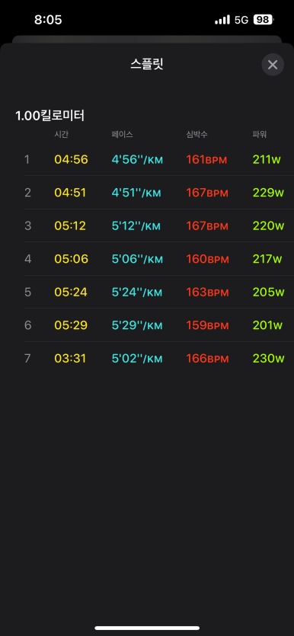
Task: Tap split 1 heart rate 161BPM
Action: [206, 159]
